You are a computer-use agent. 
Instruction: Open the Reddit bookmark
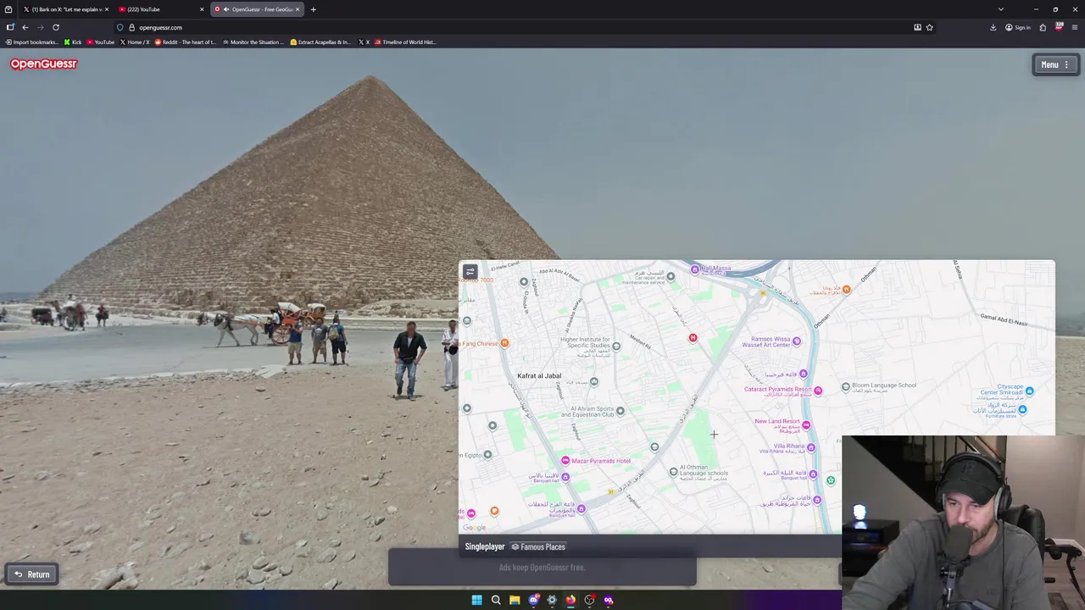pos(186,42)
